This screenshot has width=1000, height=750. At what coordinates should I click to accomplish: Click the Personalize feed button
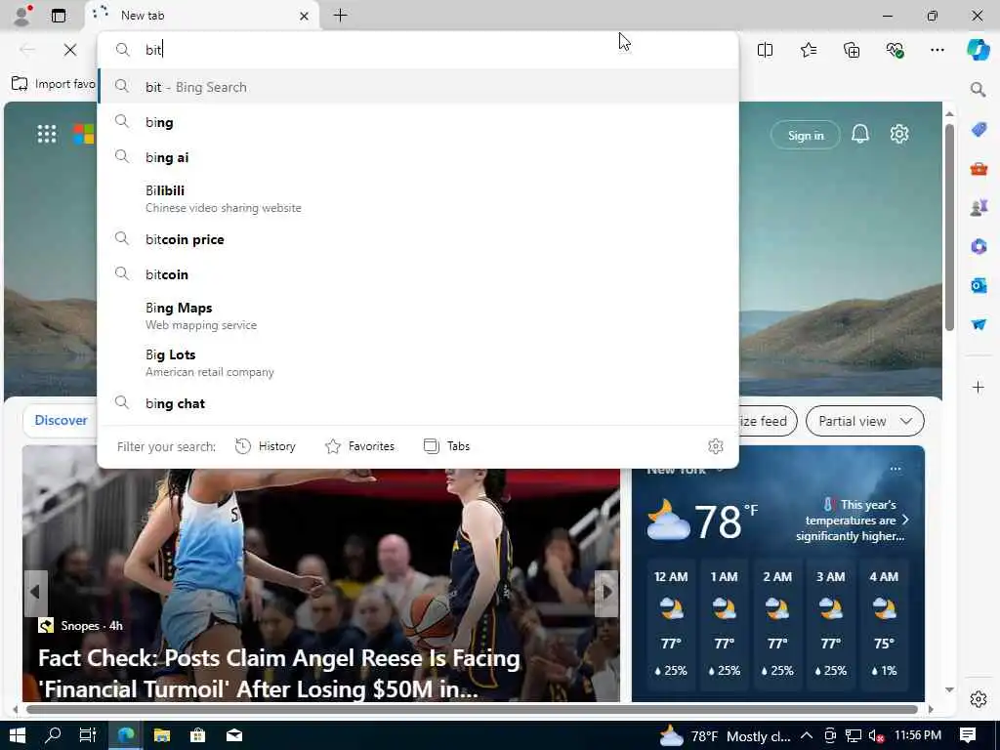point(768,421)
